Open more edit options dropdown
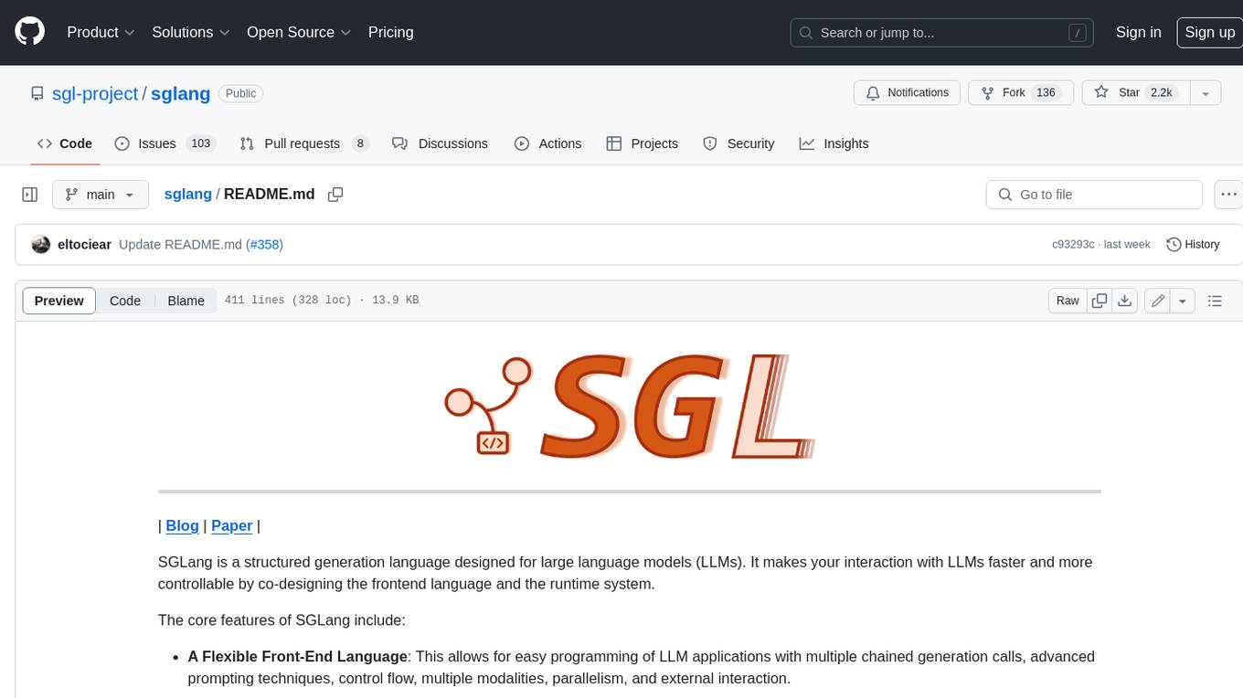 pyautogui.click(x=1183, y=301)
